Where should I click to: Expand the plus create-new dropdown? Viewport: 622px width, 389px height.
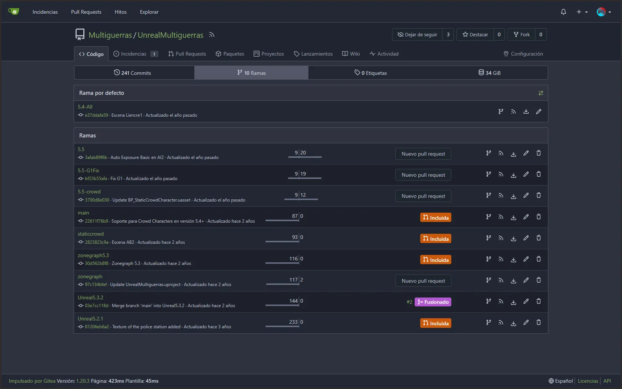click(582, 12)
